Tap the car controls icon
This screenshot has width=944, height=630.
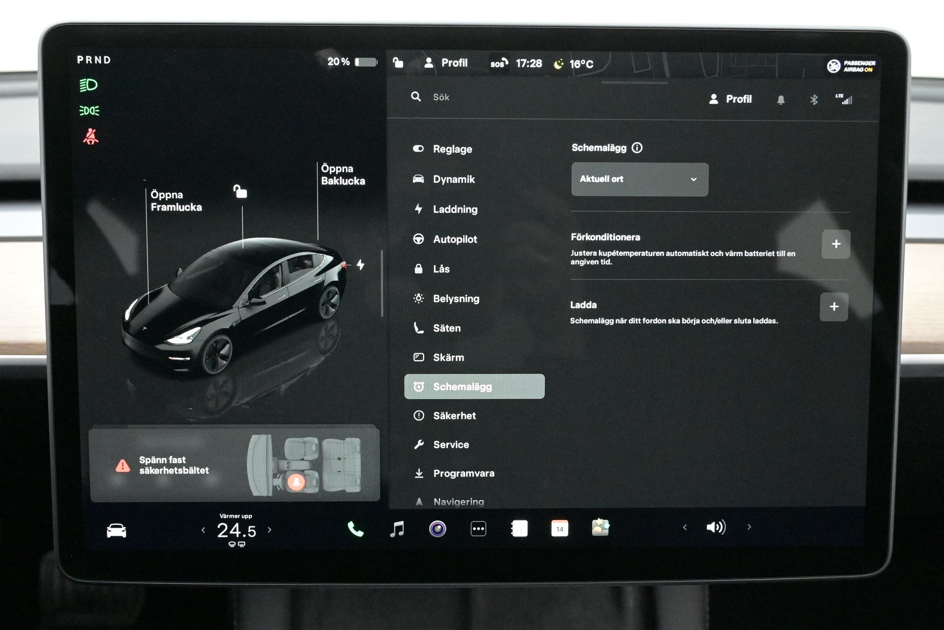click(116, 530)
